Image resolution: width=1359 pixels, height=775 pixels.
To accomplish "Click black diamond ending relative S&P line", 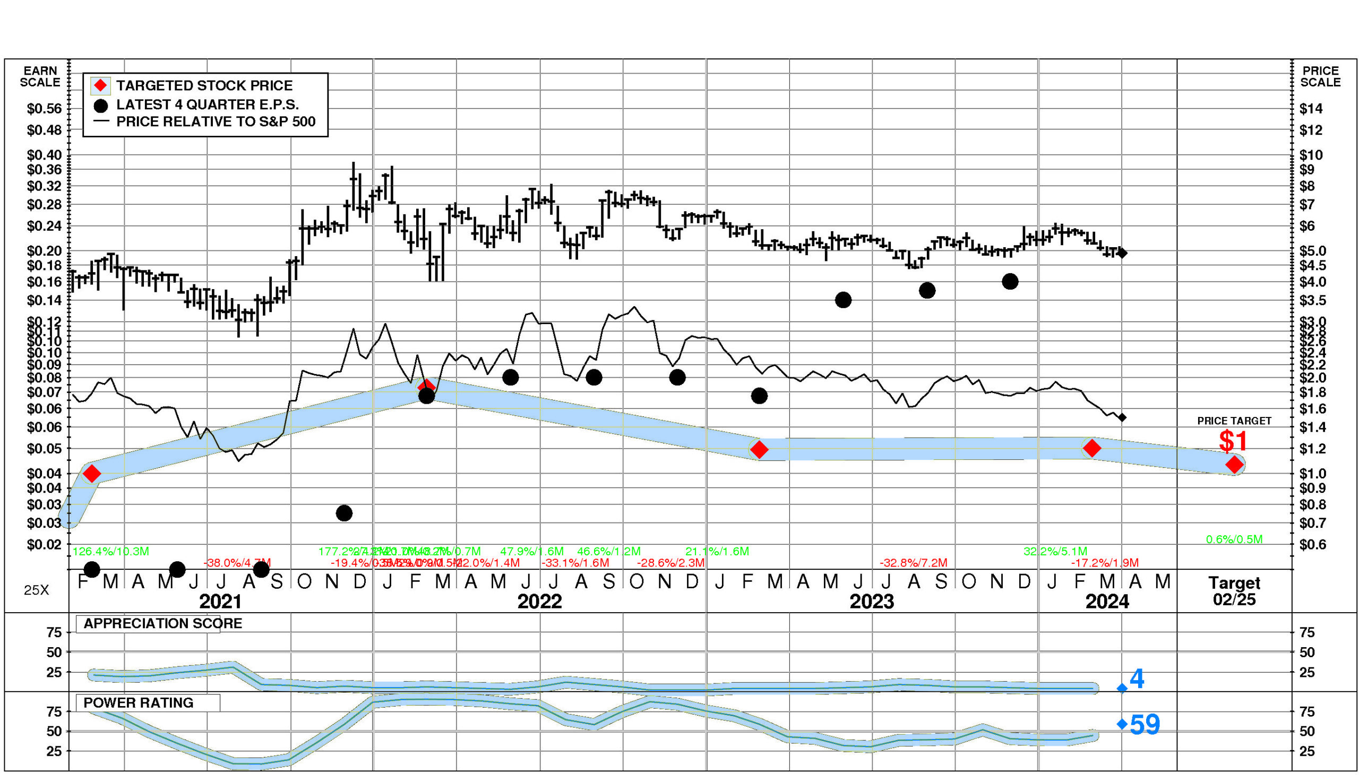I will tap(1122, 417).
